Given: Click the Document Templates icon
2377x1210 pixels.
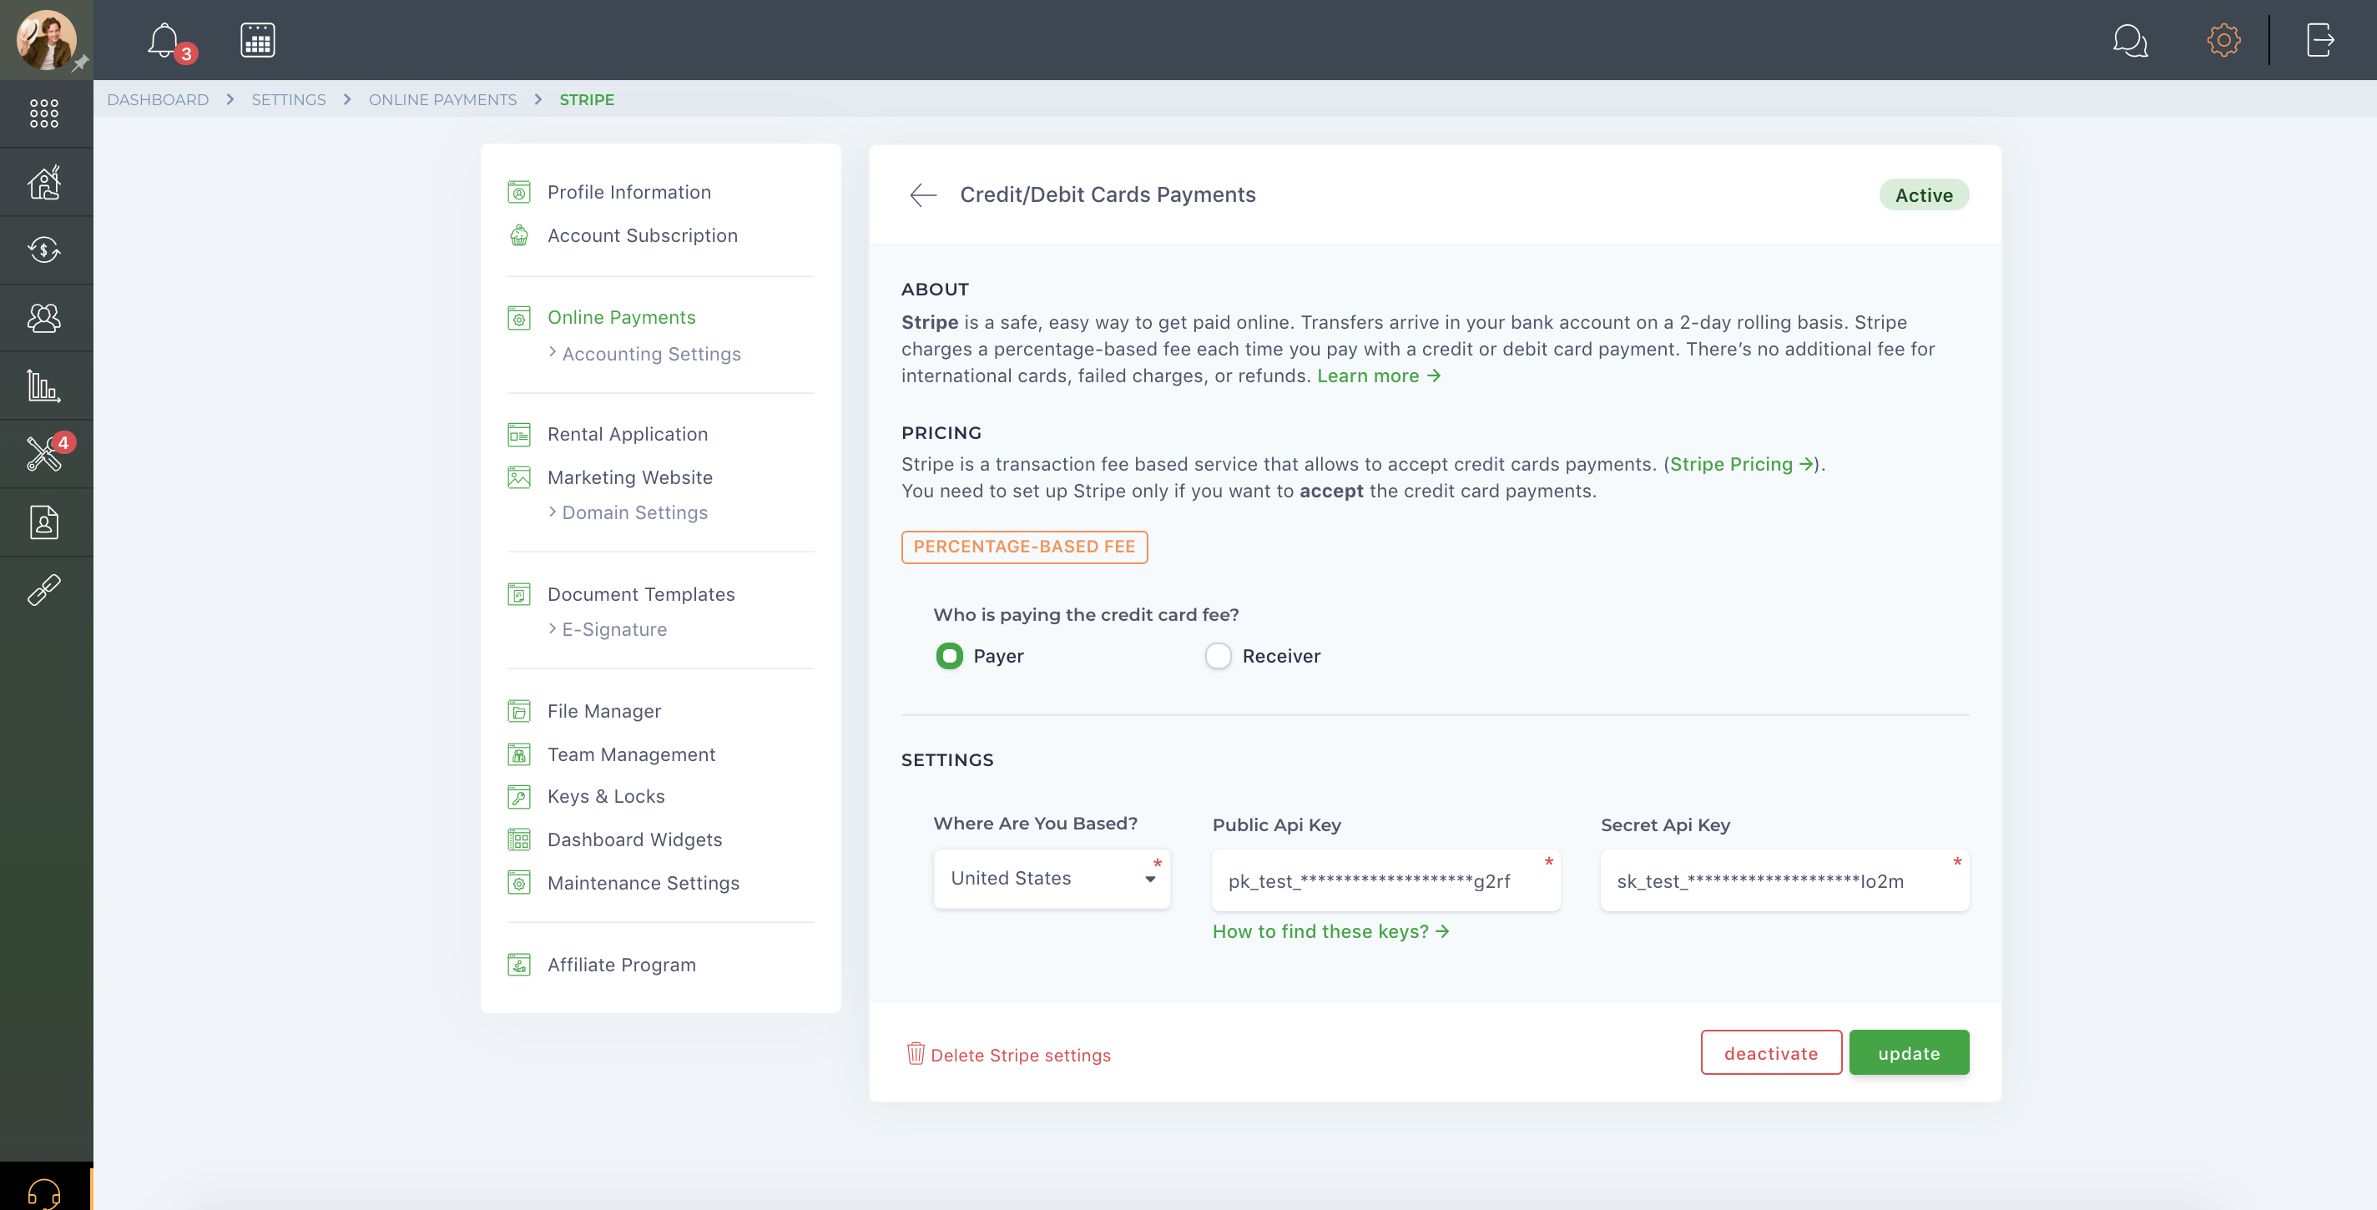Looking at the screenshot, I should click(519, 595).
